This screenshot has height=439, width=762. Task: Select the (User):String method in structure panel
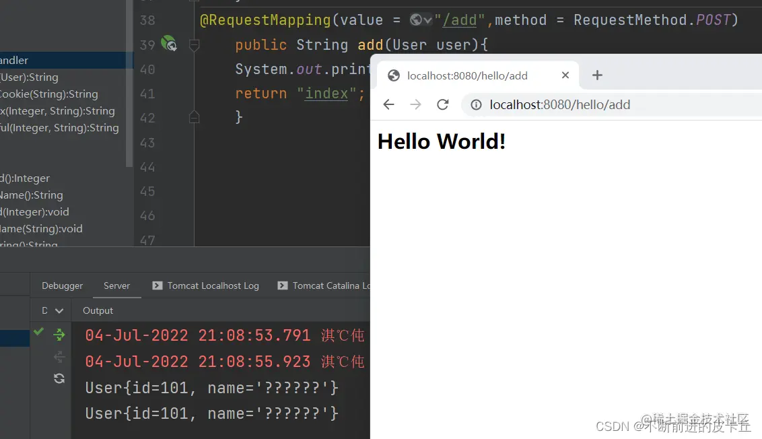click(x=29, y=77)
